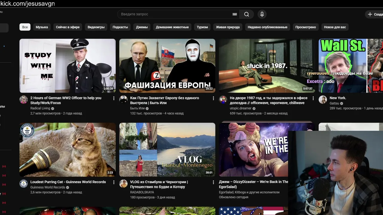The height and width of the screenshot is (215, 383).
Task: Open Study With Me video thumbnail
Action: 68,66
